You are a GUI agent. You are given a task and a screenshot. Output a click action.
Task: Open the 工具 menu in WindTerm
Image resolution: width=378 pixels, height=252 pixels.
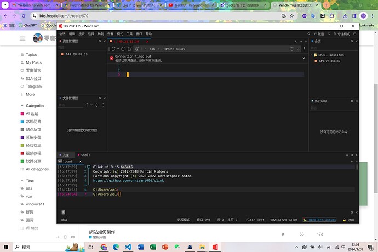point(129,34)
